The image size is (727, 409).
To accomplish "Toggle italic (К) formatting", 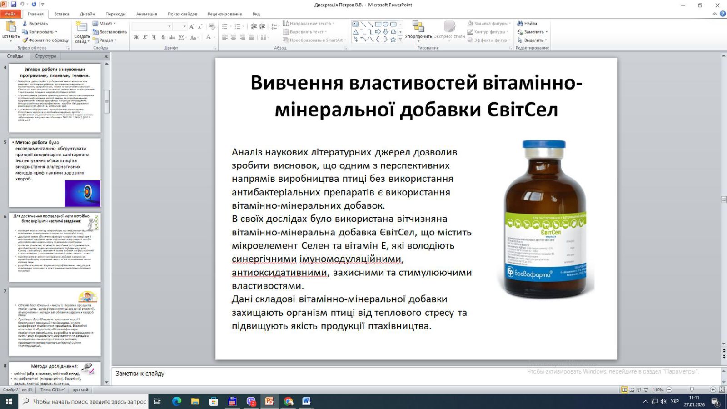I will (x=145, y=38).
